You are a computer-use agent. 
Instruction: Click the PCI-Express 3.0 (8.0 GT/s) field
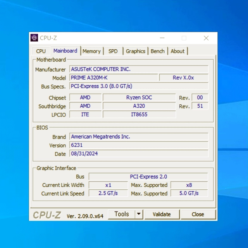point(139,86)
